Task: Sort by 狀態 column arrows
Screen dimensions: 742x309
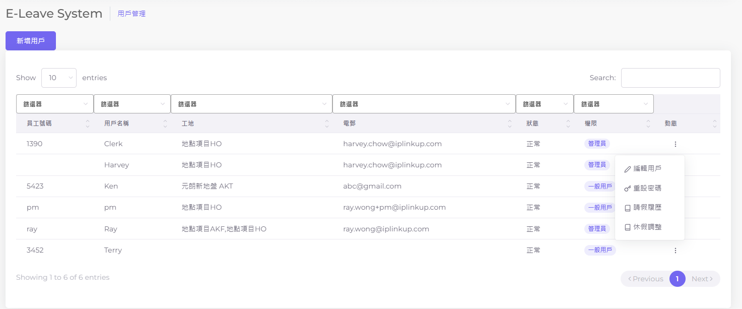Action: pos(568,123)
